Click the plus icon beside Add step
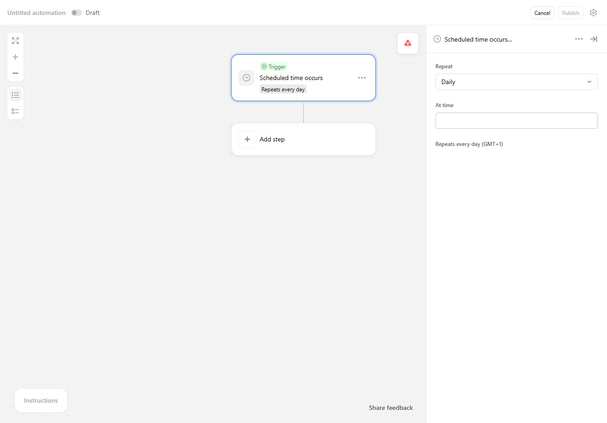The width and height of the screenshot is (607, 423). [247, 139]
